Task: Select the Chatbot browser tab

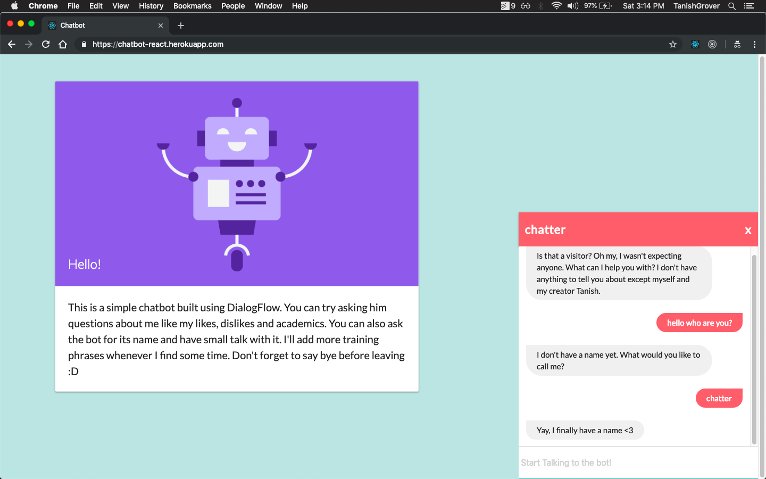Action: click(x=105, y=26)
